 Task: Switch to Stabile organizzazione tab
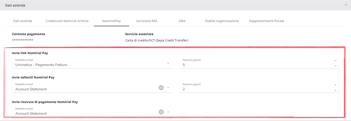[222, 21]
